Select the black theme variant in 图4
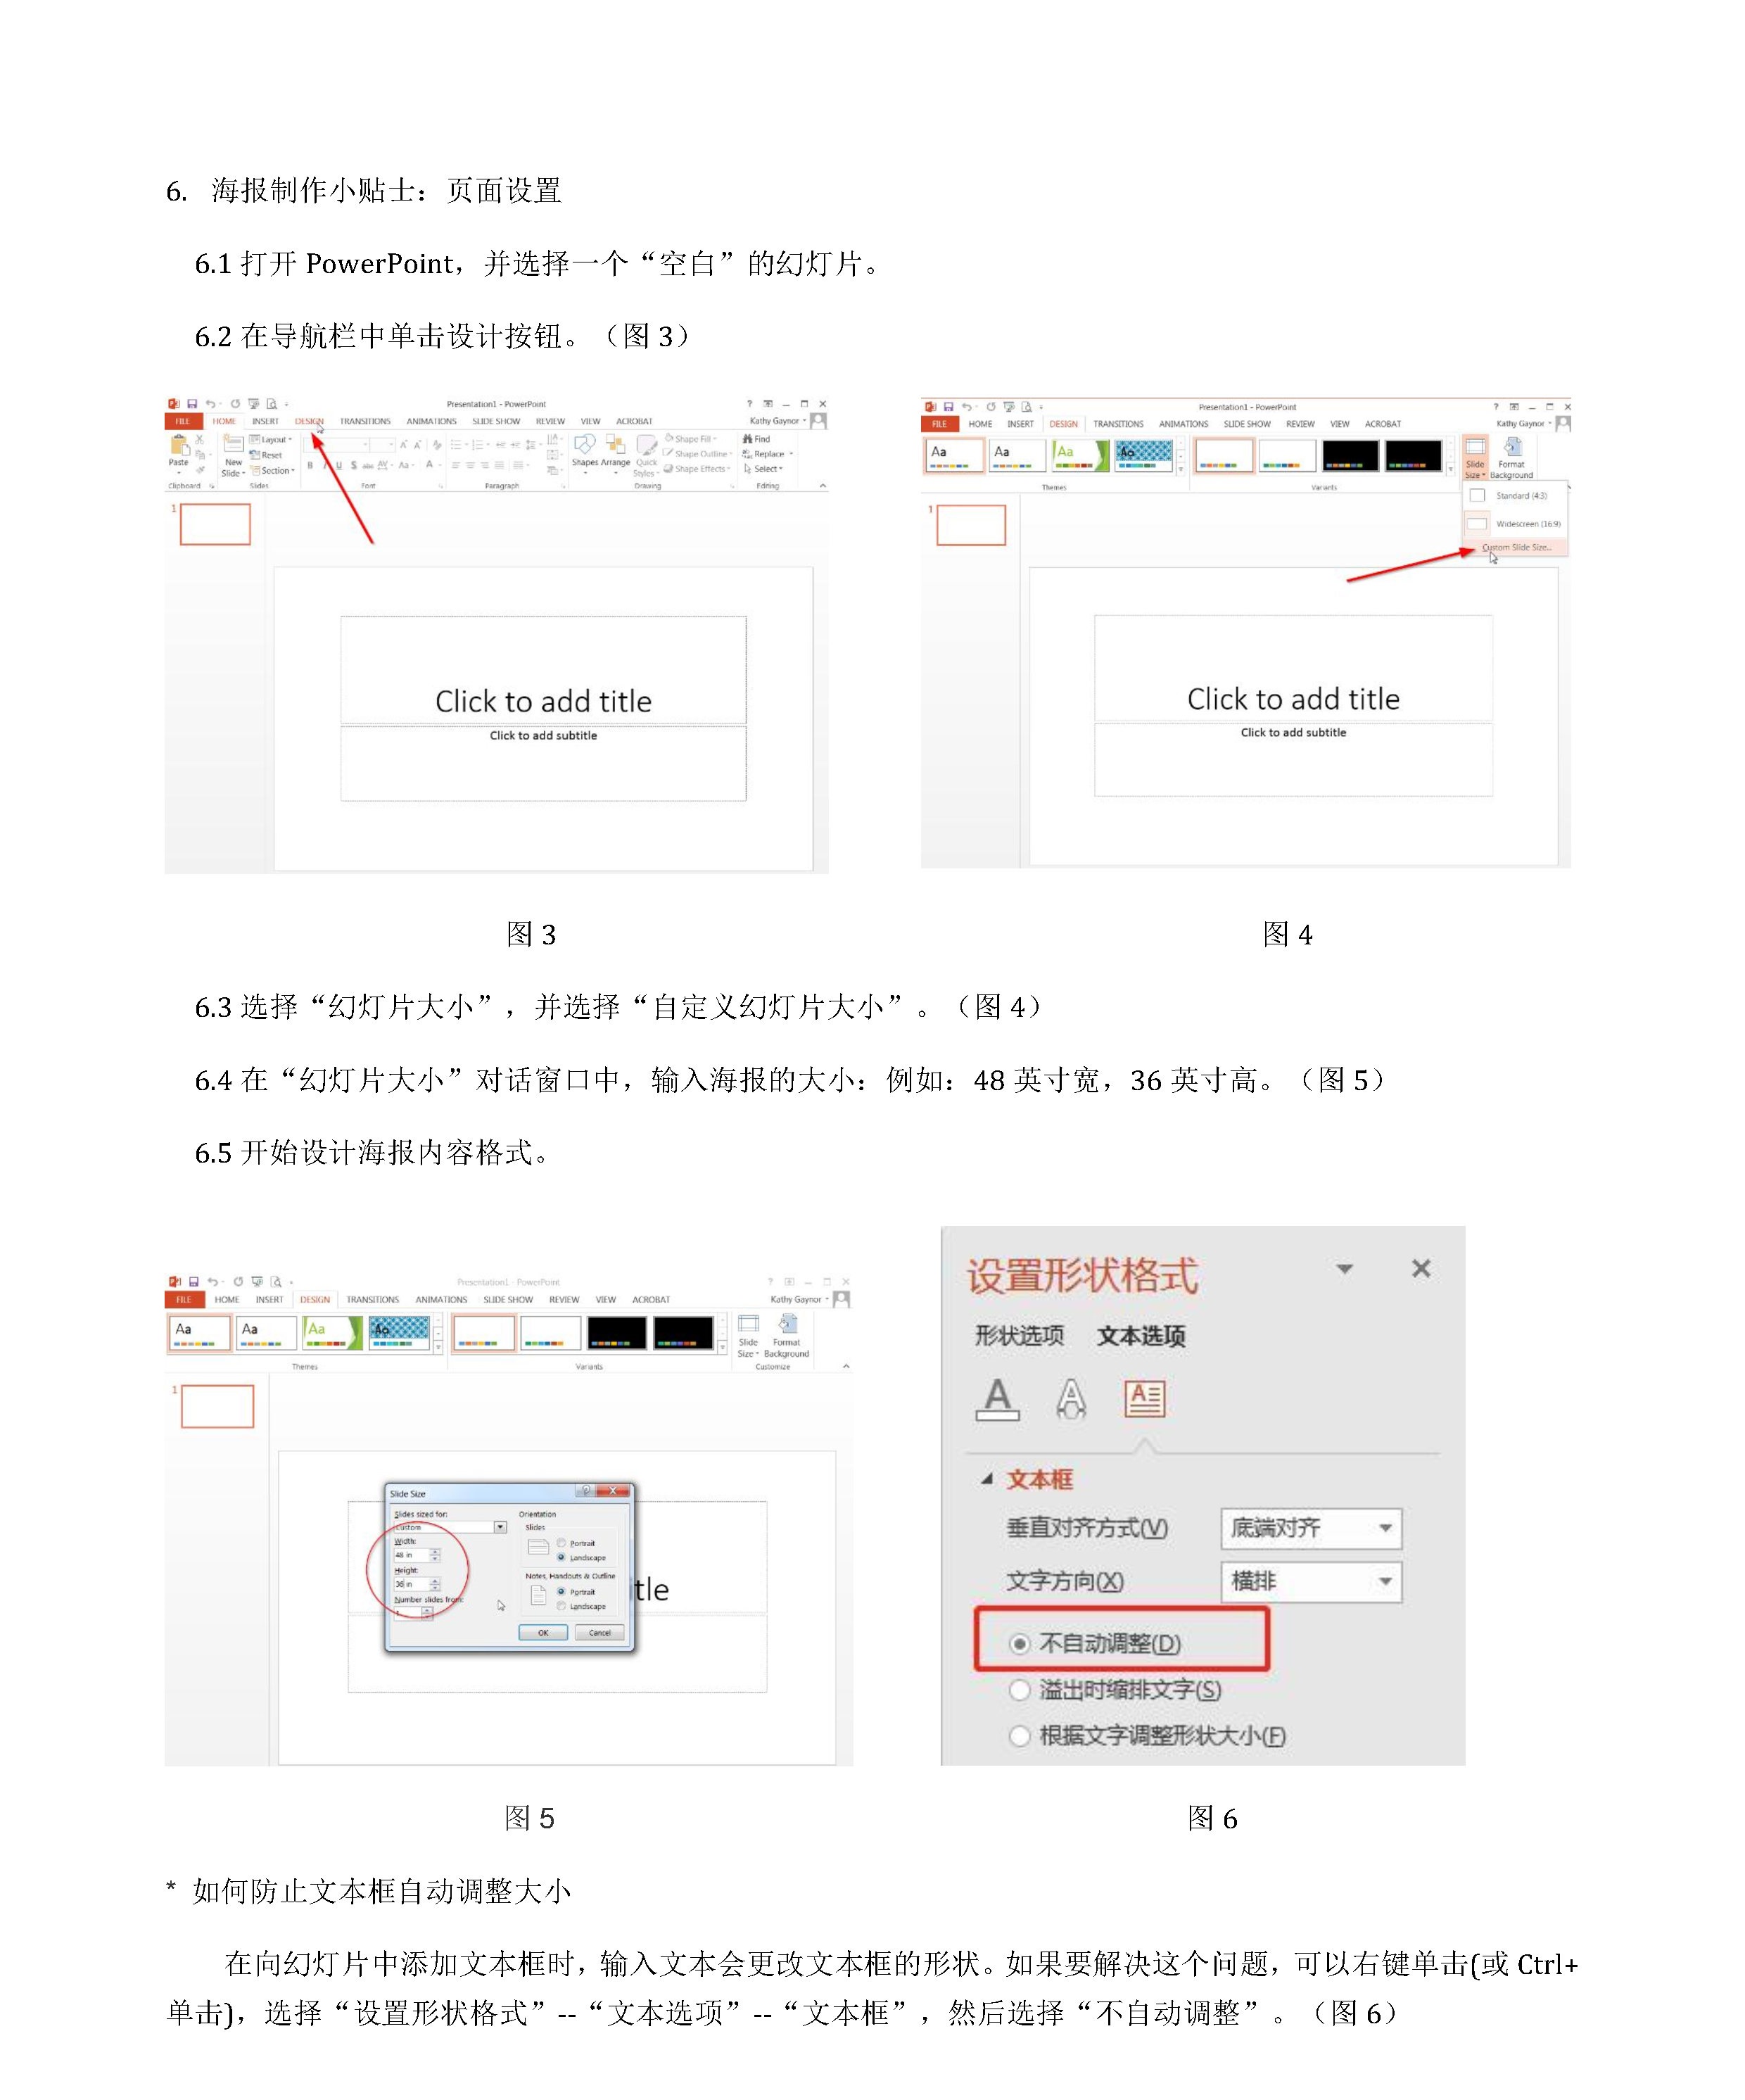This screenshot has width=1745, height=2100. [1350, 455]
